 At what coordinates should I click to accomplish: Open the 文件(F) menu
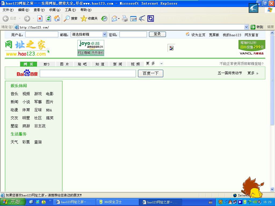pyautogui.click(x=8, y=10)
